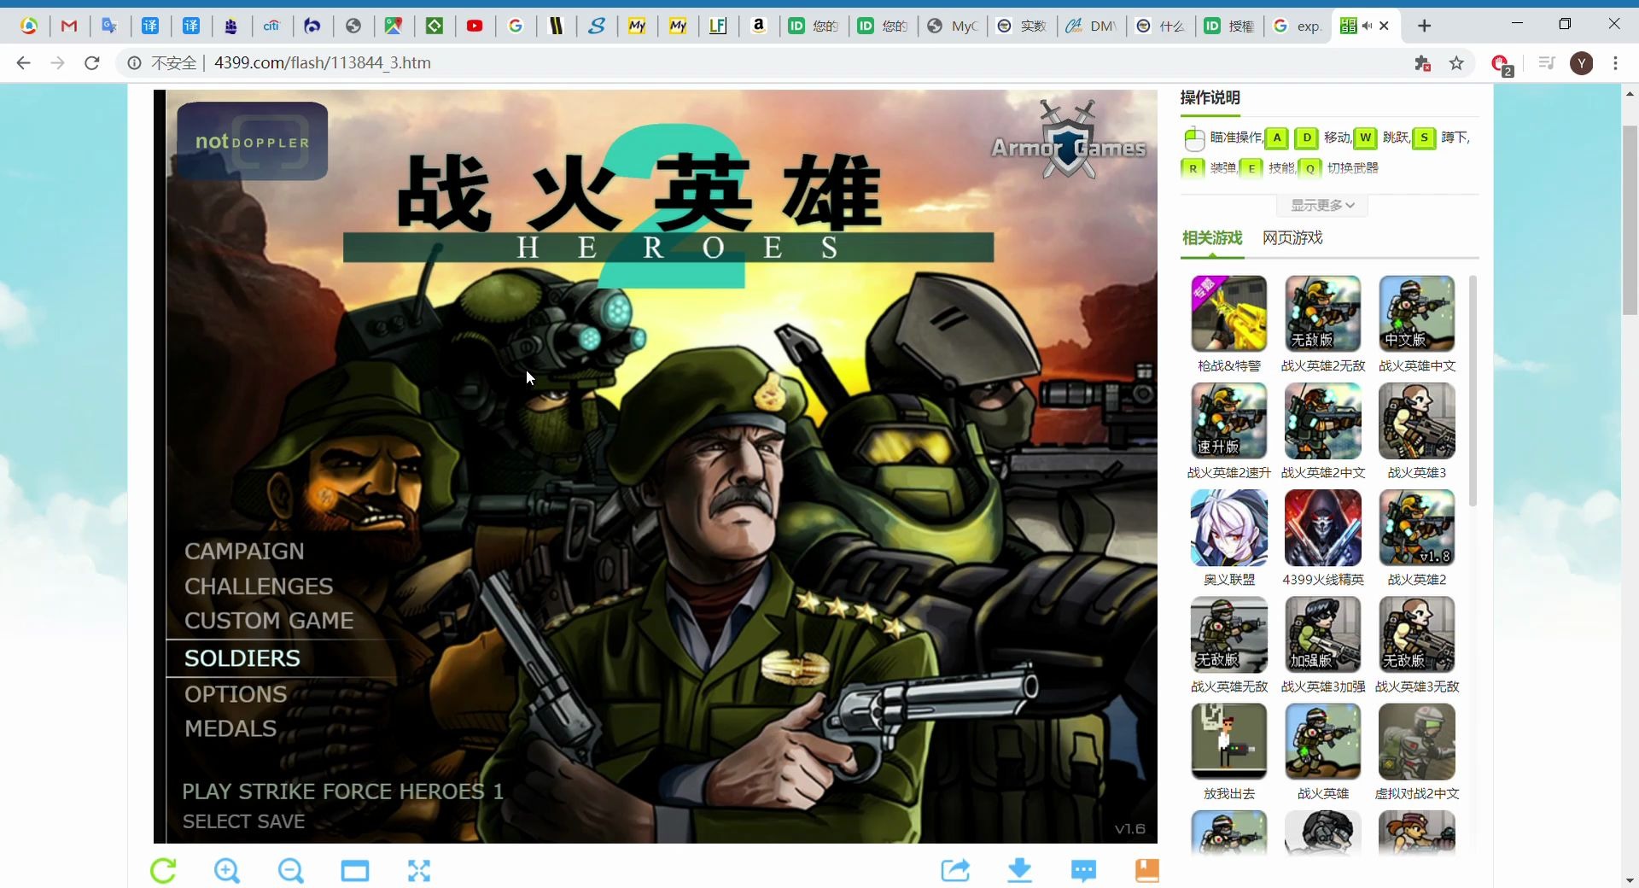Select CHALLENGES in the game menu
This screenshot has width=1639, height=888.
point(259,586)
